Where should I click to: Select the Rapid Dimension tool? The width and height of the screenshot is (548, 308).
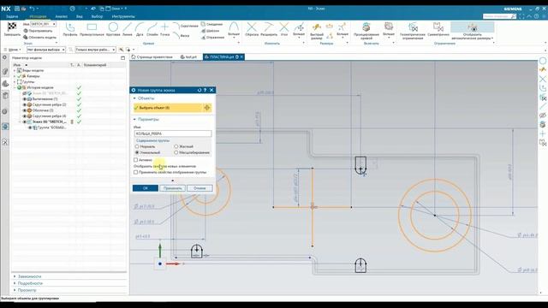[x=317, y=30]
